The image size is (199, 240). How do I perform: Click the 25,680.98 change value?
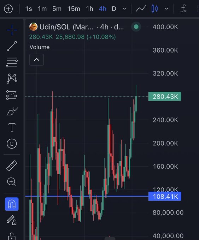[x=70, y=37]
